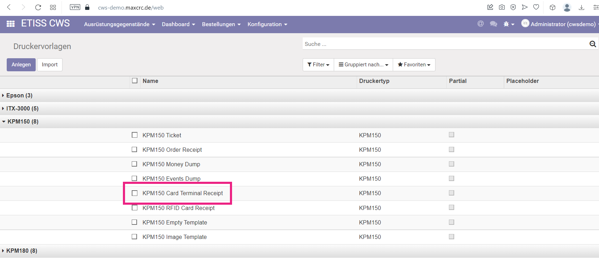Check the KPM150 Image Template checkbox
This screenshot has height=258, width=599.
point(135,236)
